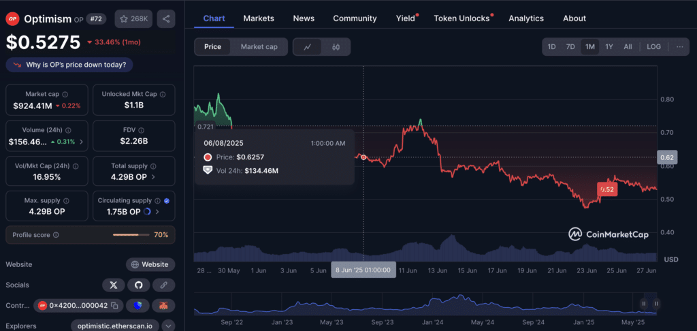Screen dimensions: 697x331
Task: Click the red 0.52 current price marker
Action: (606, 189)
